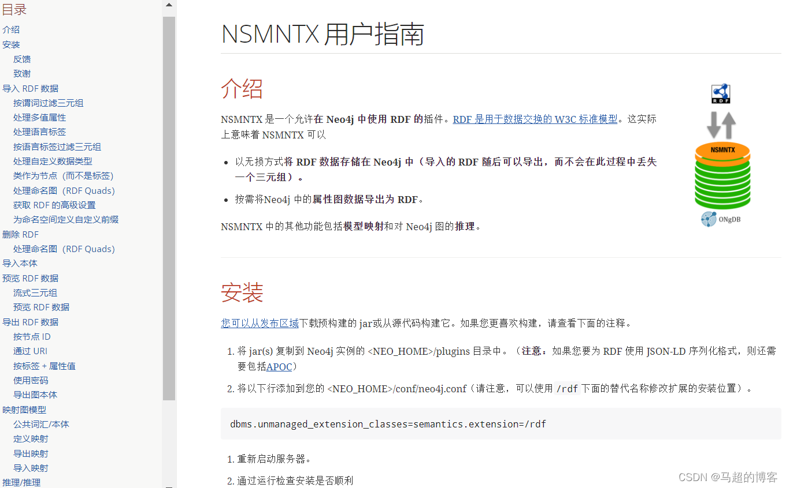The width and height of the screenshot is (786, 488).
Task: Click the red 介绍 section heading
Action: click(x=242, y=89)
